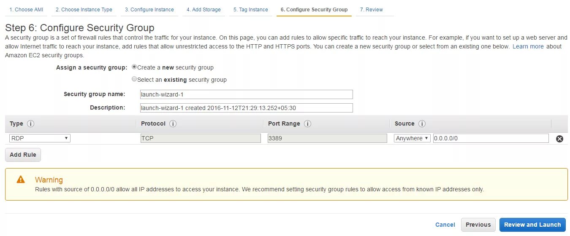The image size is (570, 236).
Task: Click the Cancel link
Action: tap(445, 225)
